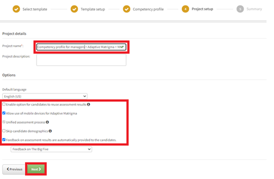Click the Template setup step checkmark icon
Screen dimensions: 274x179
(74, 9)
